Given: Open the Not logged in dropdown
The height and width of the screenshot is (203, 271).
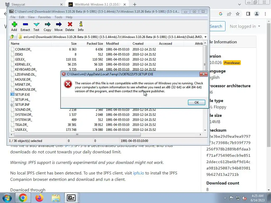Looking at the screenshot, I should pos(245,26).
